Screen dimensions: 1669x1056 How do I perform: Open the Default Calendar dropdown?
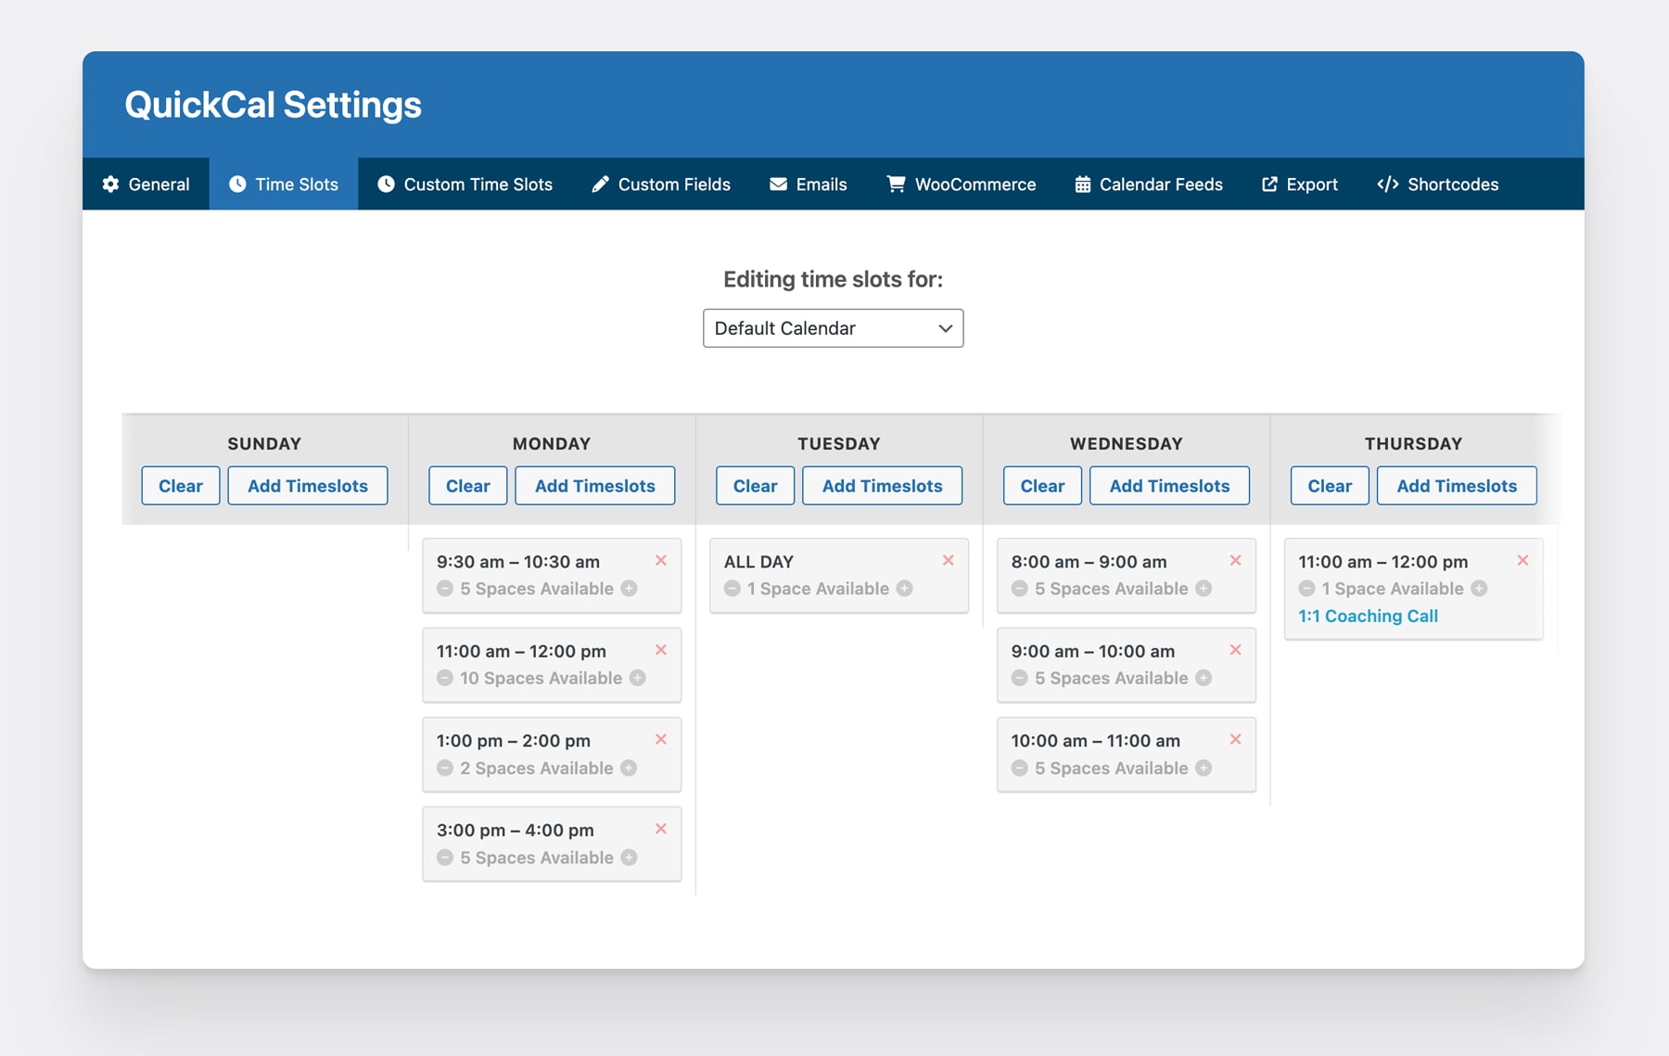tap(833, 328)
